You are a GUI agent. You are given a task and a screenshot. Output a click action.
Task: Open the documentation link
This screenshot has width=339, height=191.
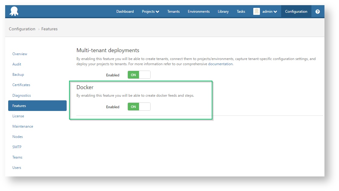221,64
